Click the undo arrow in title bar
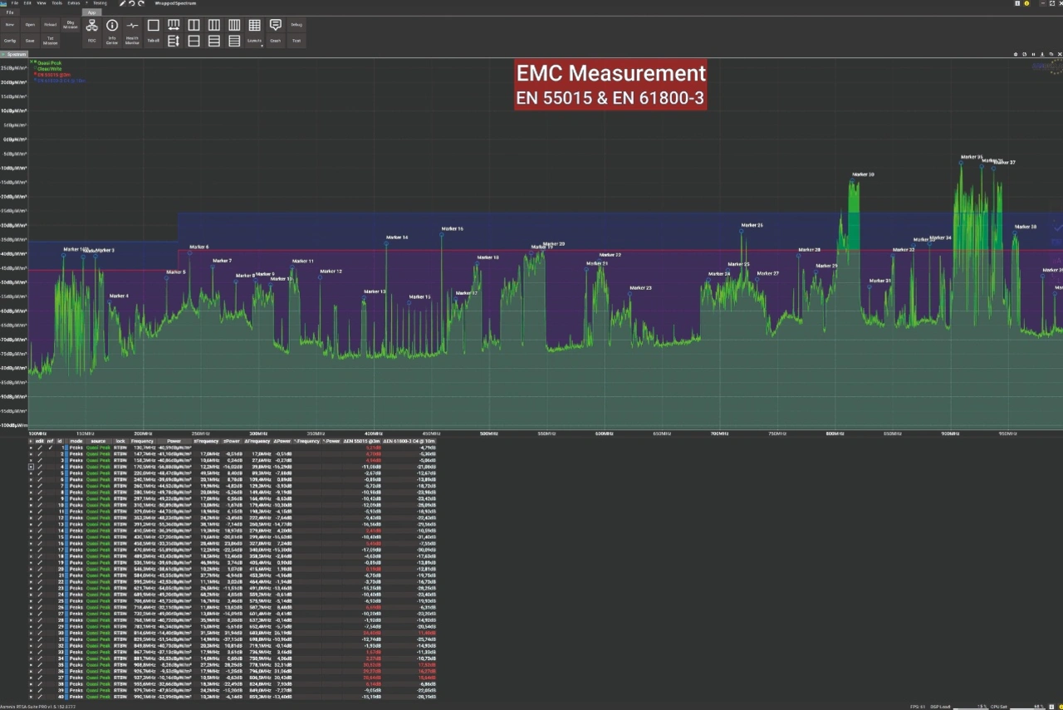Image resolution: width=1063 pixels, height=710 pixels. pyautogui.click(x=132, y=3)
